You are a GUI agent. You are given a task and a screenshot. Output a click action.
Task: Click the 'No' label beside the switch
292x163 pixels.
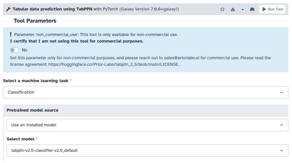[x=25, y=50]
